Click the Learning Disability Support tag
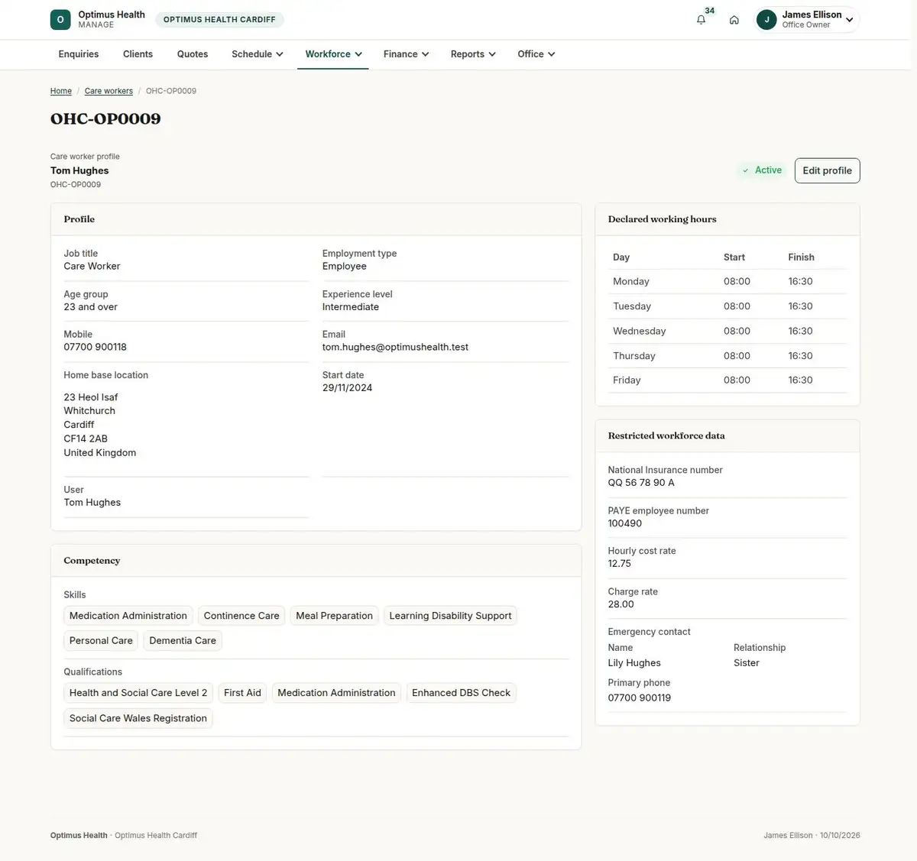 [450, 616]
